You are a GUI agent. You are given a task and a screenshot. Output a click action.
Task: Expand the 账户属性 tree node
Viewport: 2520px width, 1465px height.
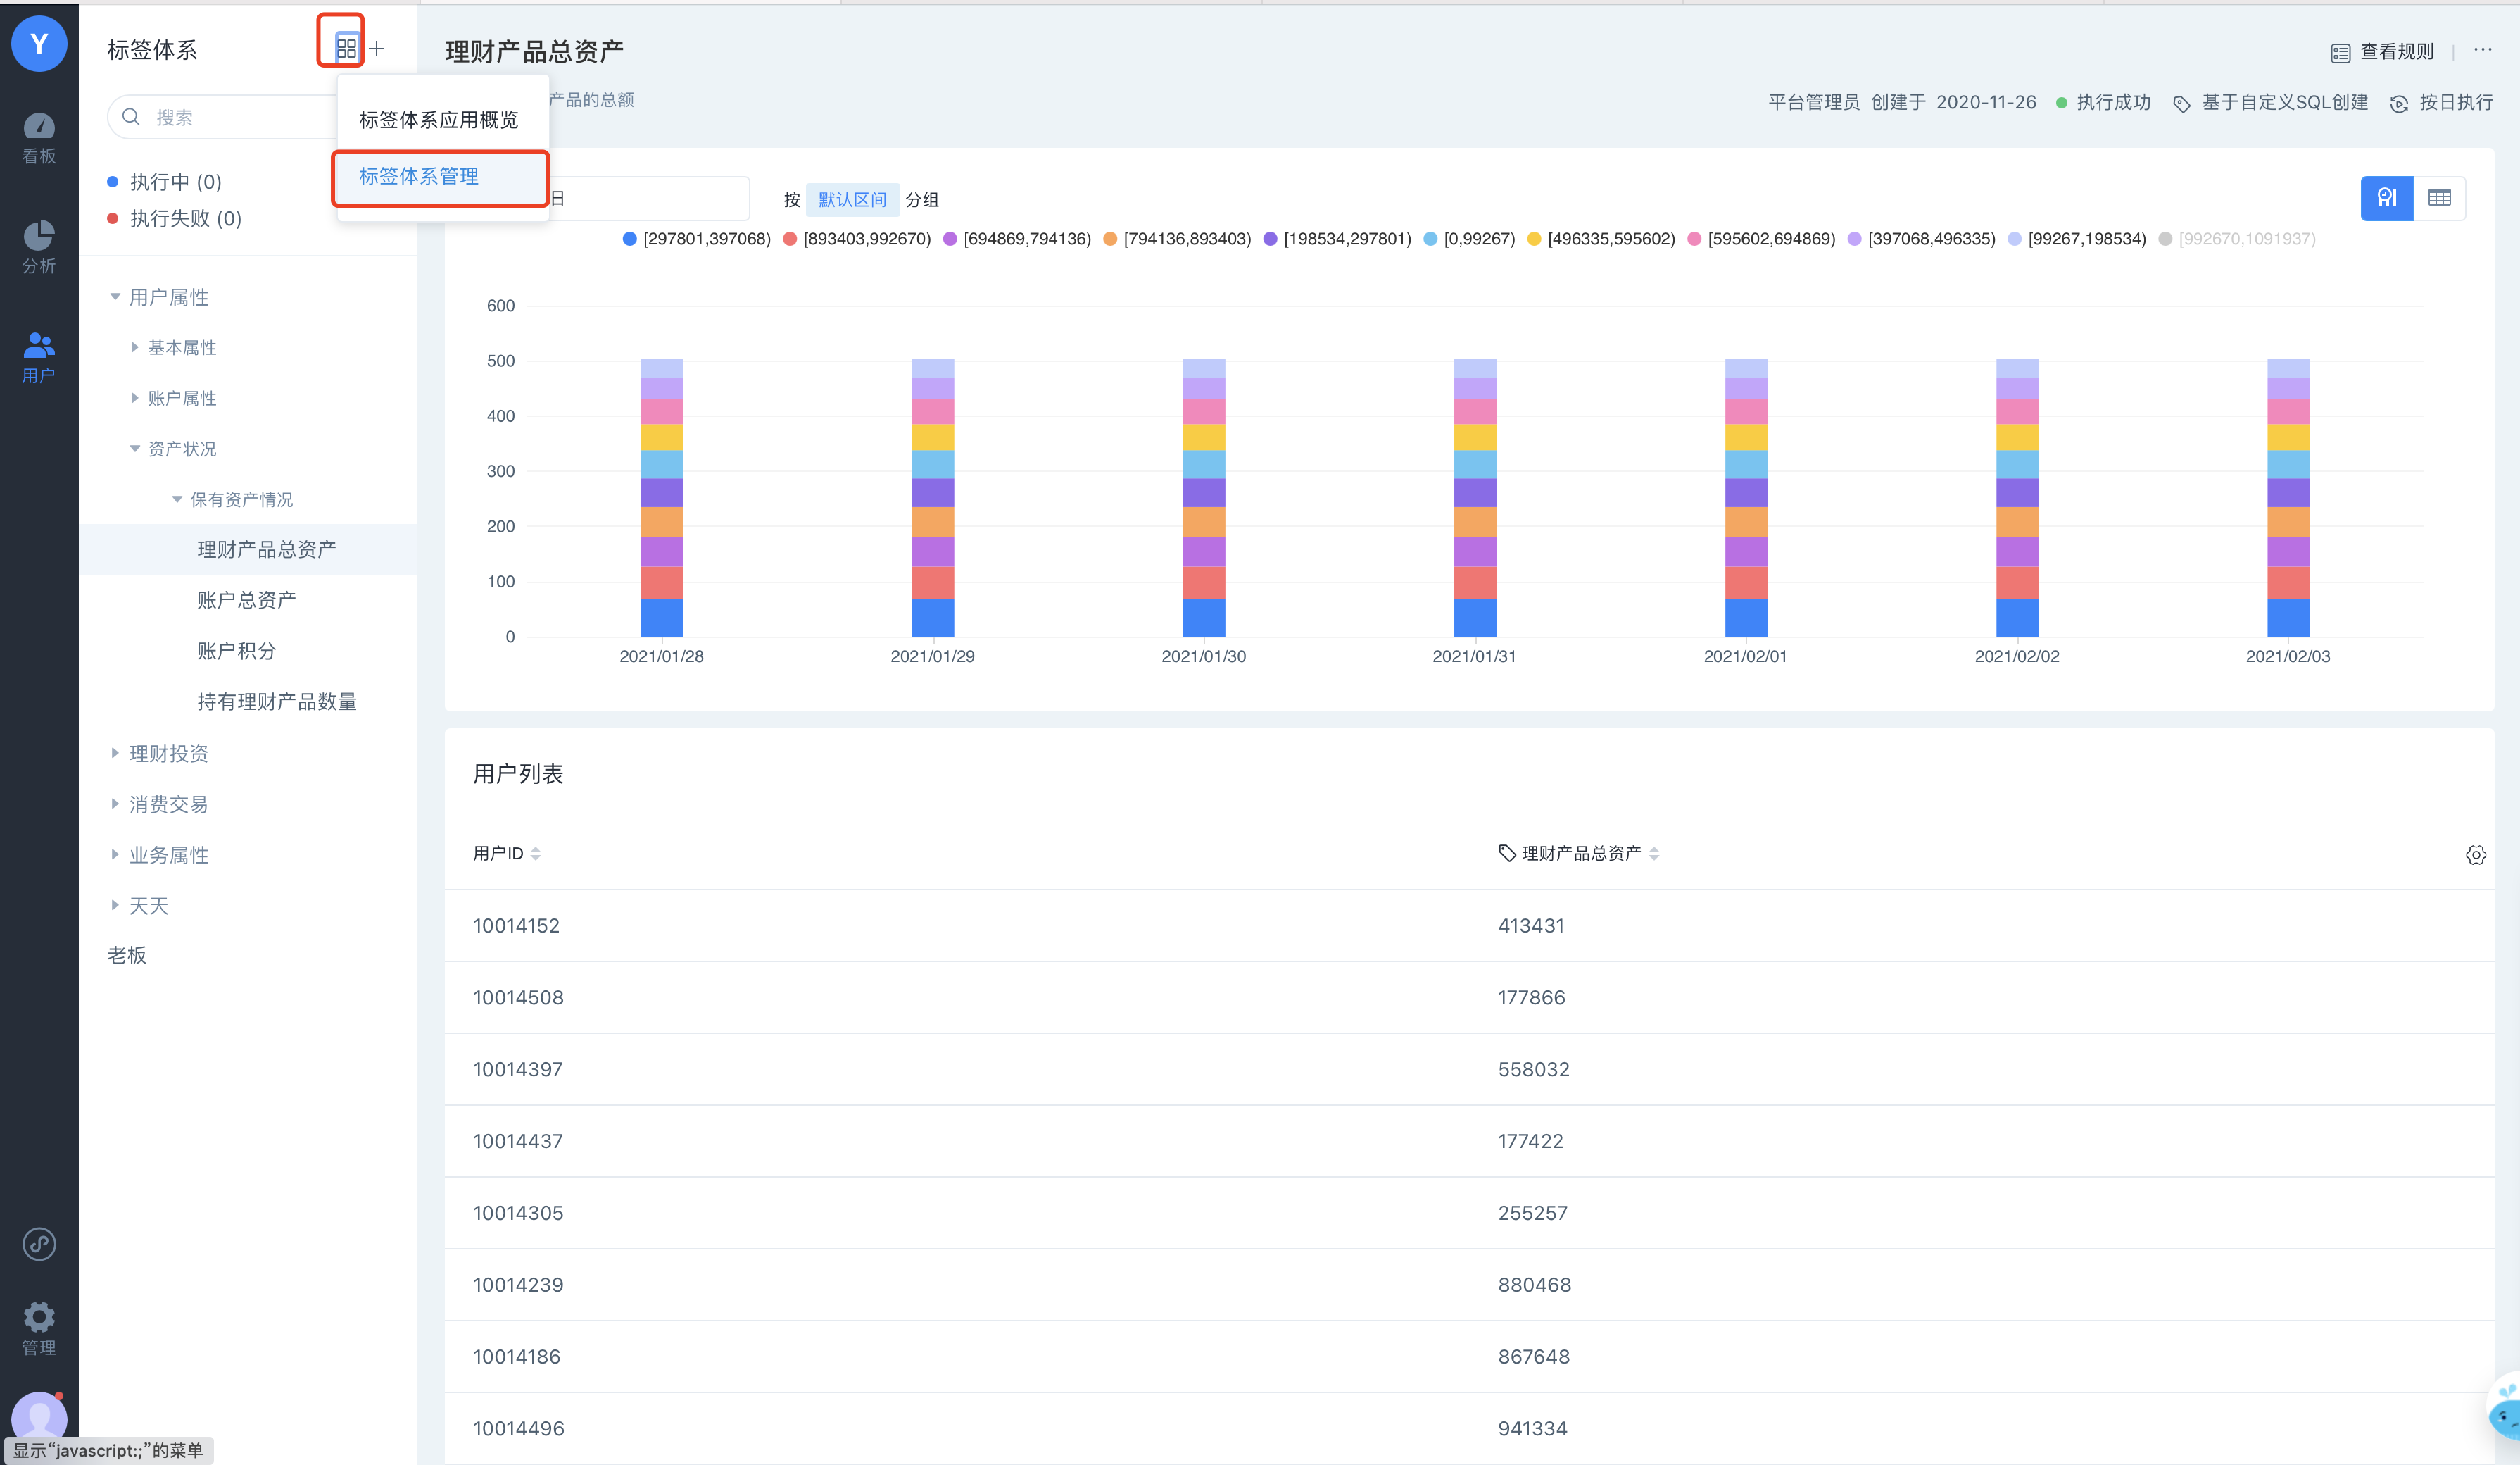(x=134, y=397)
